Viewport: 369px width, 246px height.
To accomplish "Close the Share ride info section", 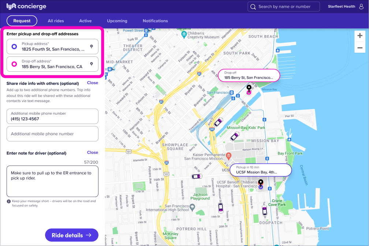I will click(93, 83).
